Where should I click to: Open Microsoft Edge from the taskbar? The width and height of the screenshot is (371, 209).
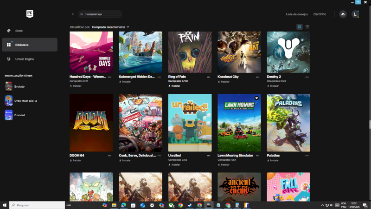[x=123, y=205]
